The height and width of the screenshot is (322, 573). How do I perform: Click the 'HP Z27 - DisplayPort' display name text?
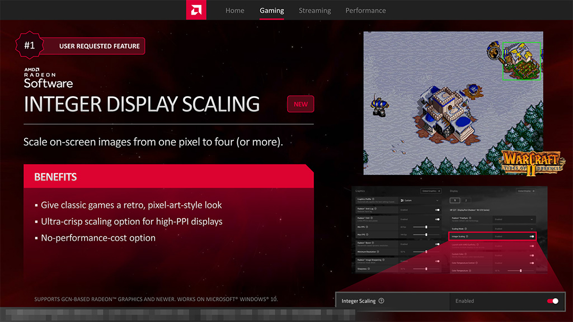[469, 210]
